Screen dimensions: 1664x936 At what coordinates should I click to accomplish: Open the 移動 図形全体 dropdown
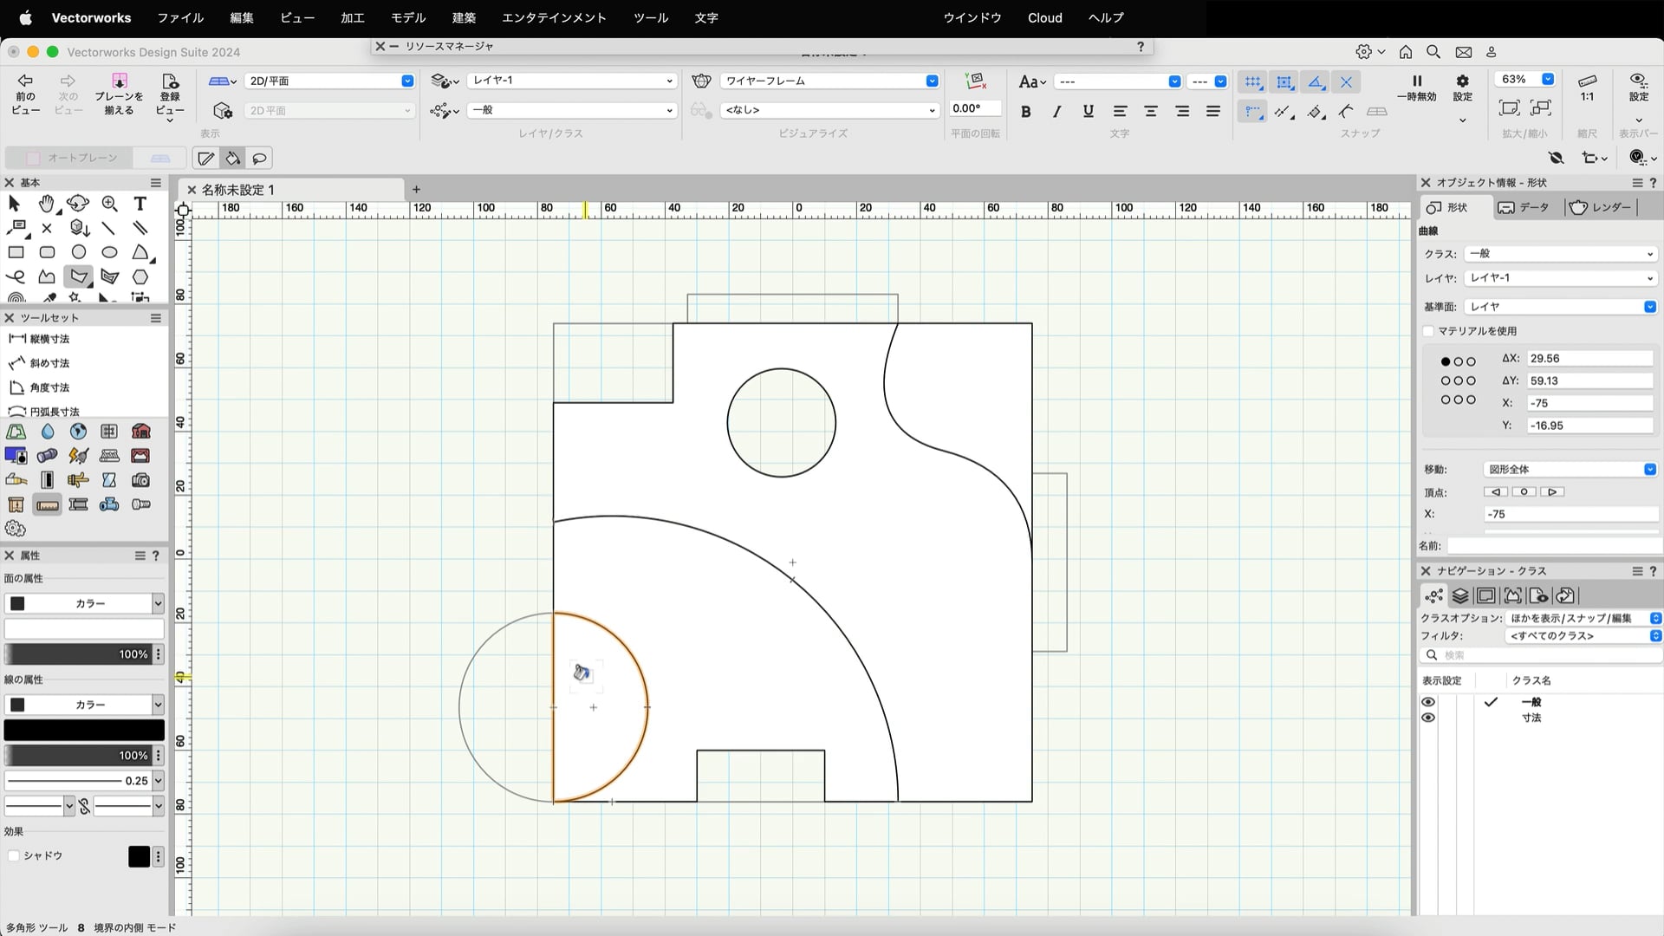tap(1570, 470)
